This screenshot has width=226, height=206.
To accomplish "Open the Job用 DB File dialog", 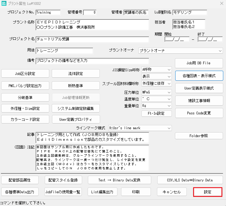I will point(199,63).
